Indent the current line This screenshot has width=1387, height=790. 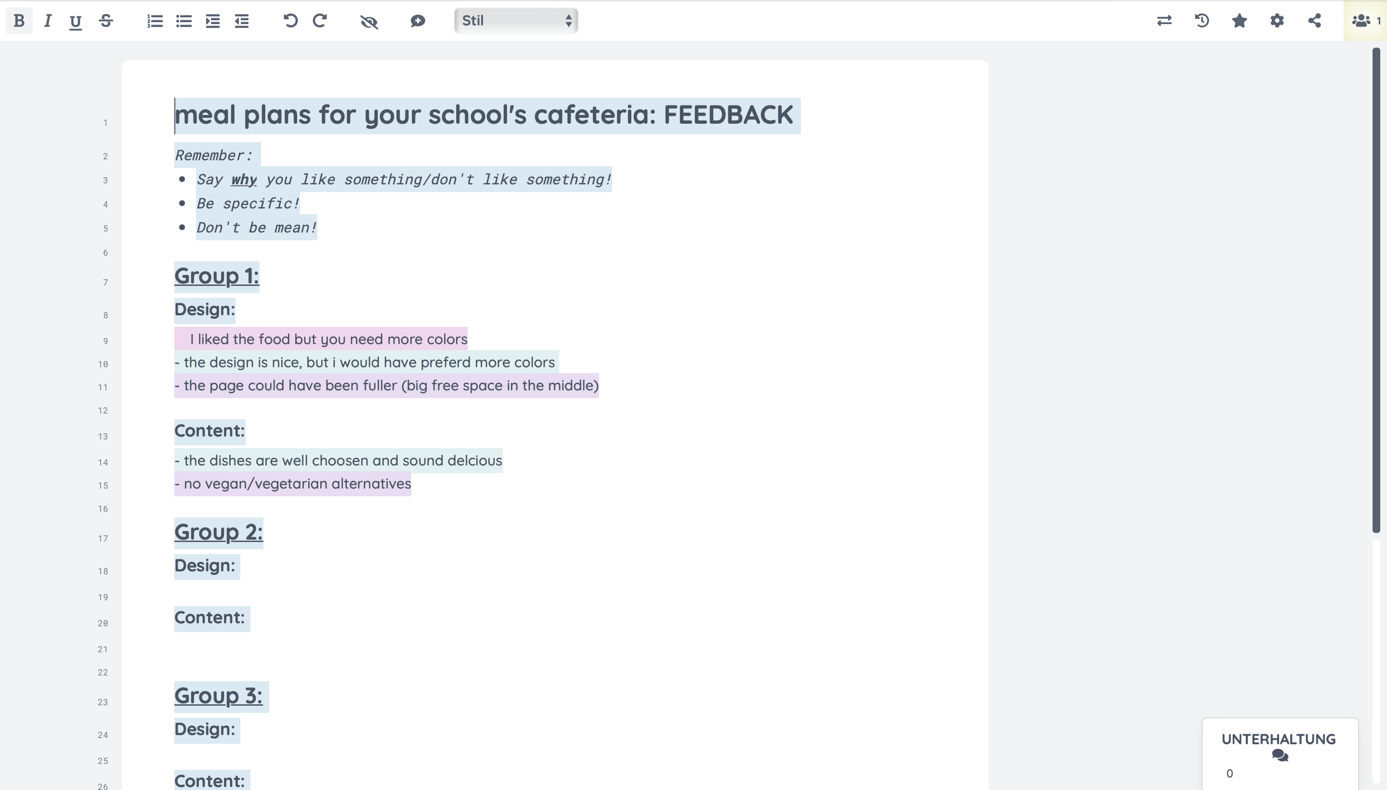click(x=213, y=21)
